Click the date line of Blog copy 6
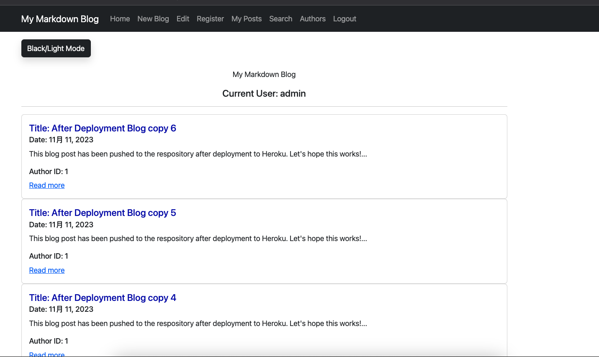Viewport: 599px width, 357px height. click(x=61, y=140)
